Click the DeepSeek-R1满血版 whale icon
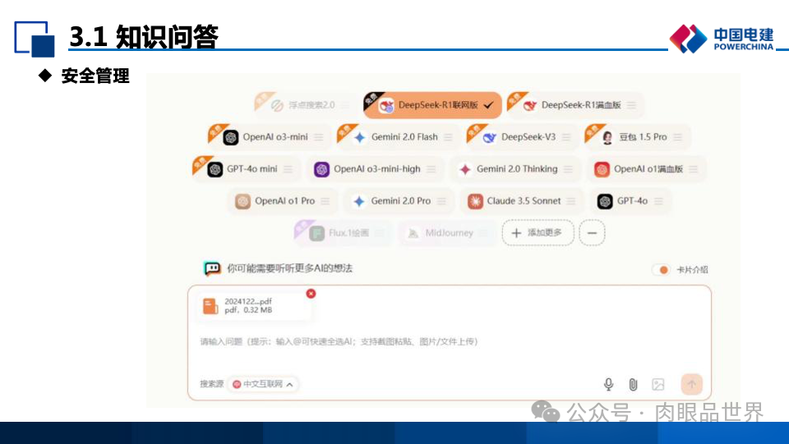Screen dimensions: 789x444 pyautogui.click(x=529, y=106)
